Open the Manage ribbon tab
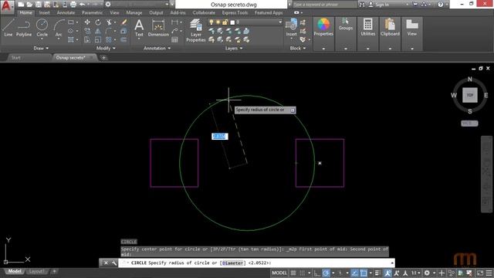The height and width of the screenshot is (278, 494). coord(134,12)
